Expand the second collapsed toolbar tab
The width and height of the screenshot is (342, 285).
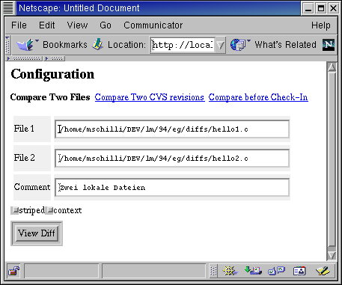(x=55, y=59)
